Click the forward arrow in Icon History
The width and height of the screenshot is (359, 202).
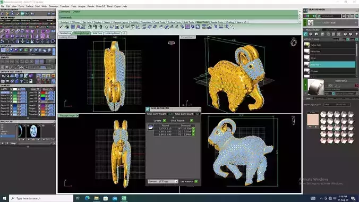click(x=53, y=14)
